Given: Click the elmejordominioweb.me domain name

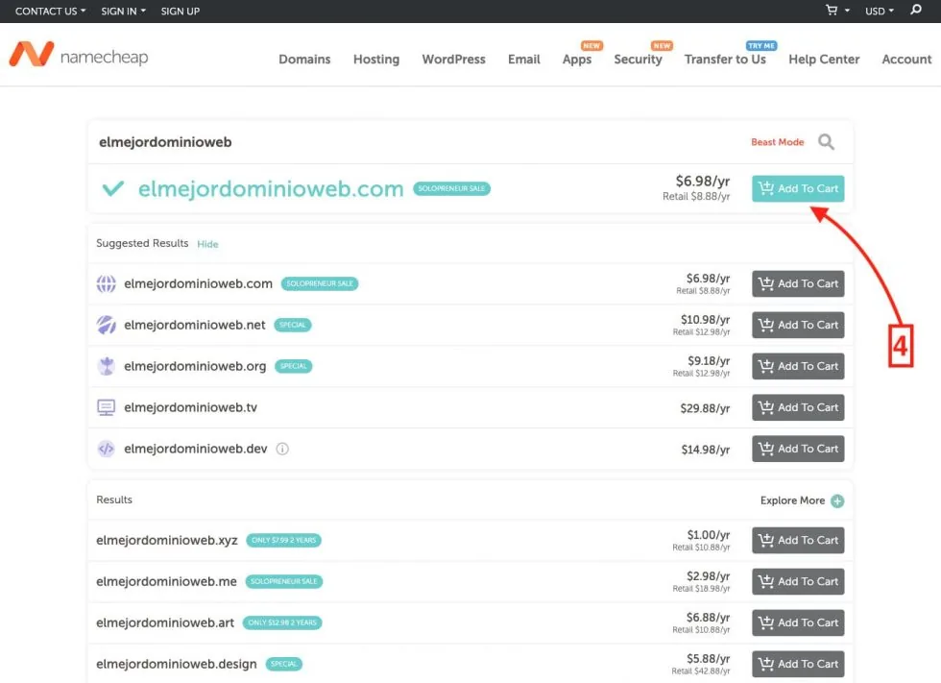Looking at the screenshot, I should pos(166,581).
